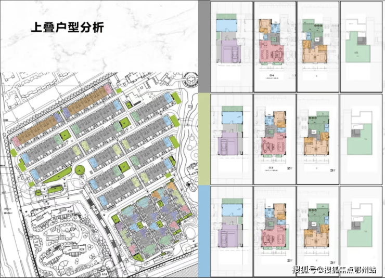385x278 pixels.
Task: Click the 搜狐号@搜狐焦点鄂州站 watermark
Action: click(x=334, y=270)
